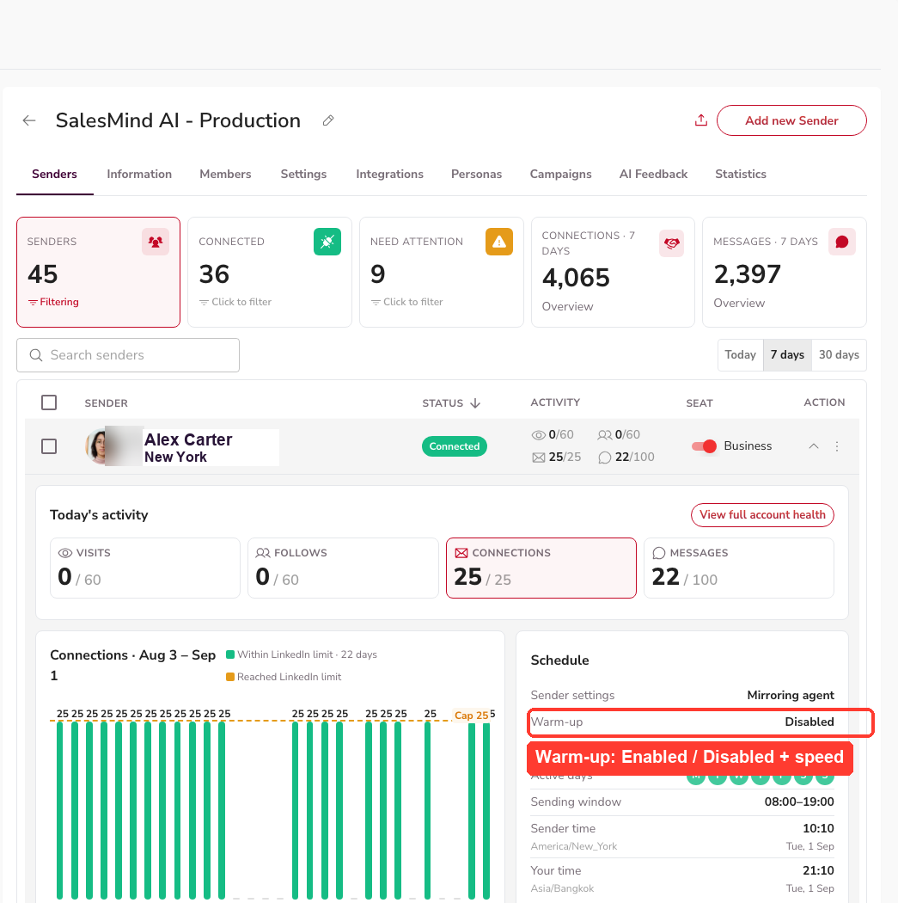Open View full account health
Viewport: 898px width, 903px height.
pyautogui.click(x=762, y=515)
